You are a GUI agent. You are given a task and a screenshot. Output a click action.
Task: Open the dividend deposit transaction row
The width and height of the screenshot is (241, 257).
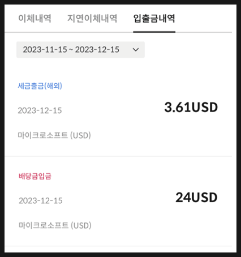[x=118, y=201]
